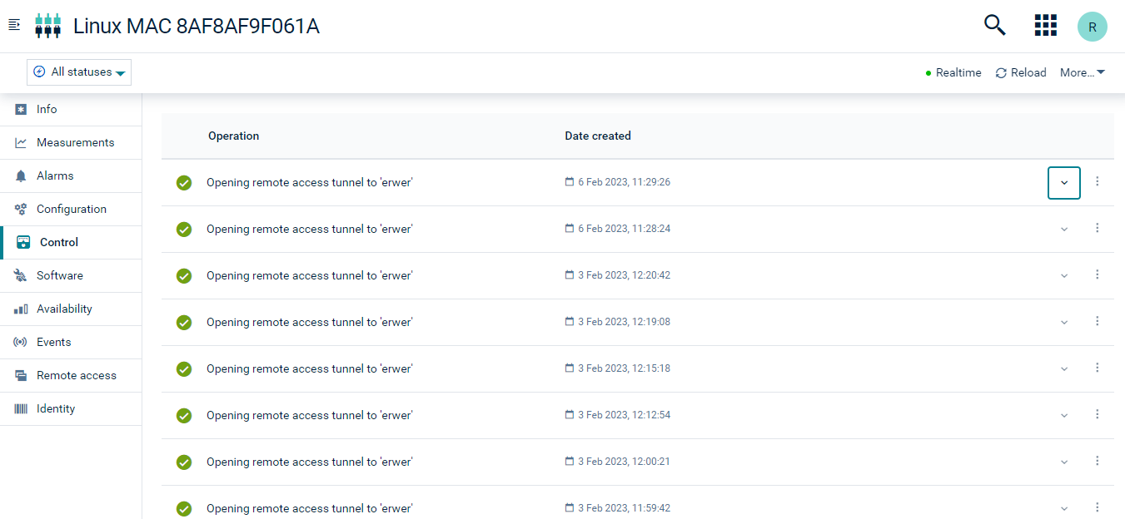Click the Reload button
This screenshot has height=519, width=1125.
click(x=1020, y=72)
